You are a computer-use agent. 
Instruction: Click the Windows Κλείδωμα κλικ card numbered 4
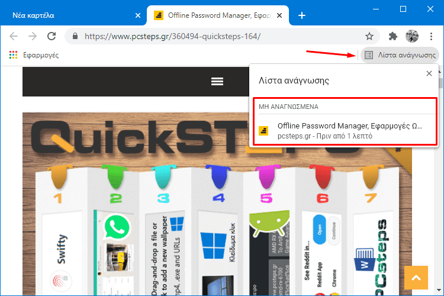(218, 232)
